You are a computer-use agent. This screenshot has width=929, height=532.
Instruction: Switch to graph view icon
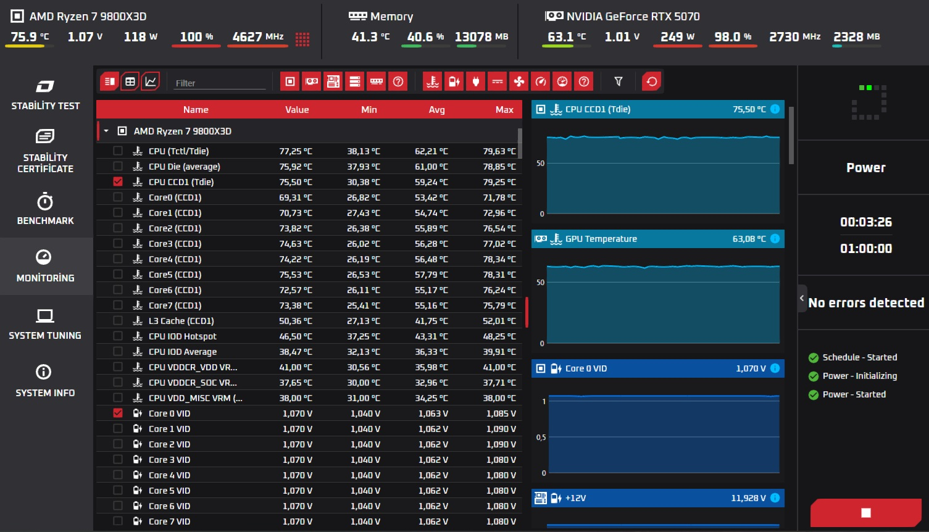click(x=151, y=81)
